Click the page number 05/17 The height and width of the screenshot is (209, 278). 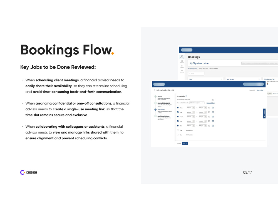(x=247, y=172)
